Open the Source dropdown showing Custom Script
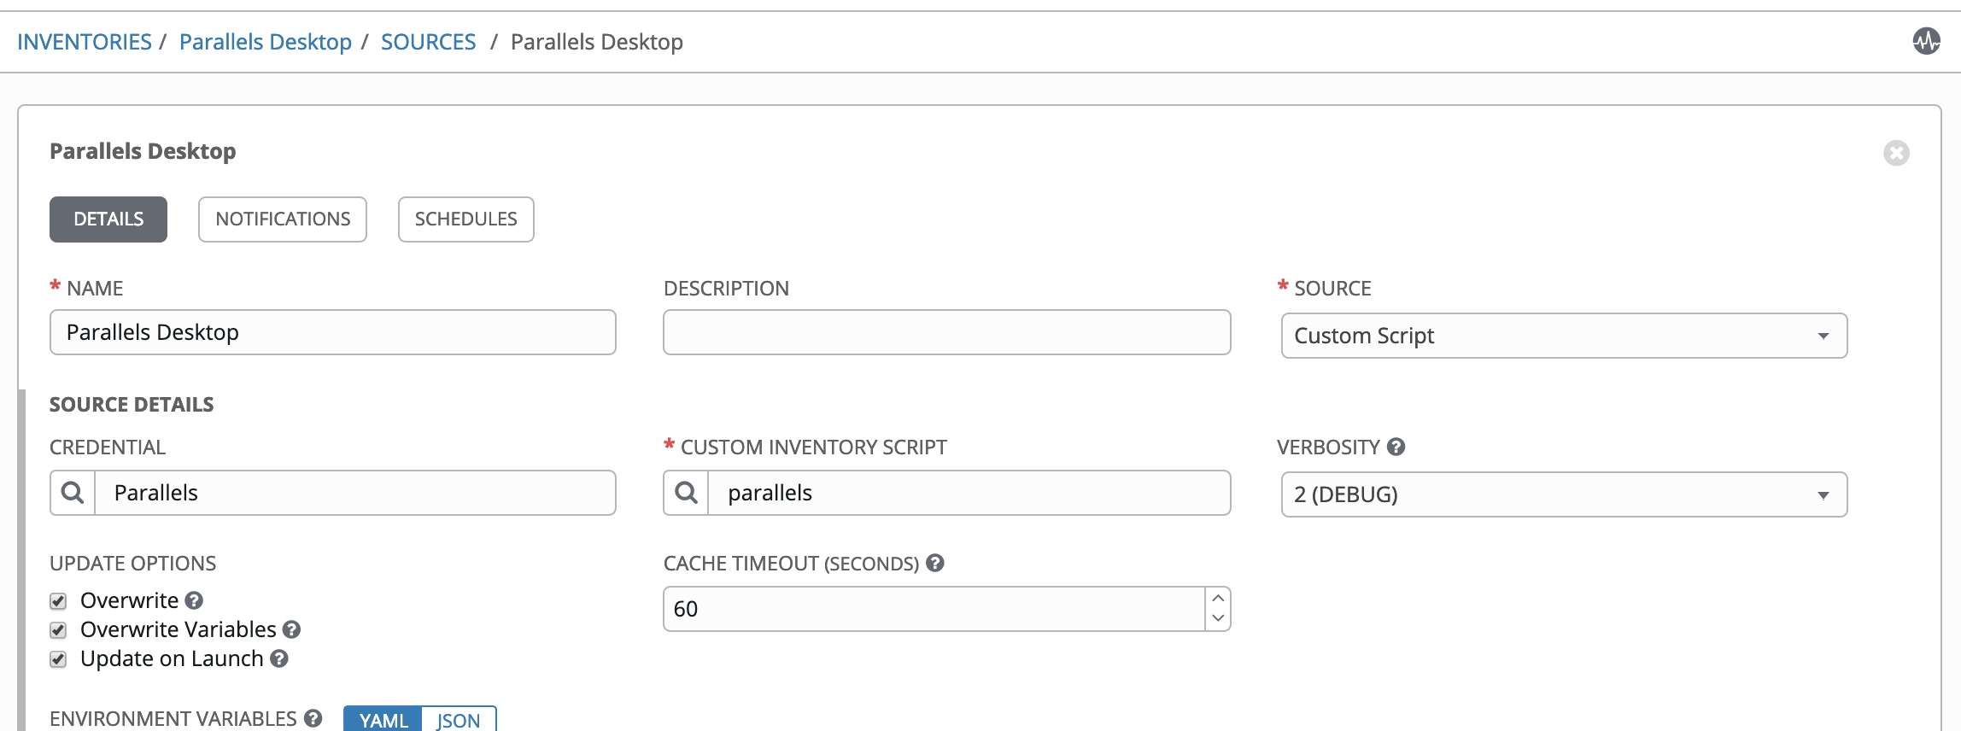Viewport: 1961px width, 731px height. click(x=1564, y=336)
